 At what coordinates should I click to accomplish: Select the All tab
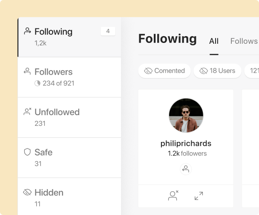[214, 41]
